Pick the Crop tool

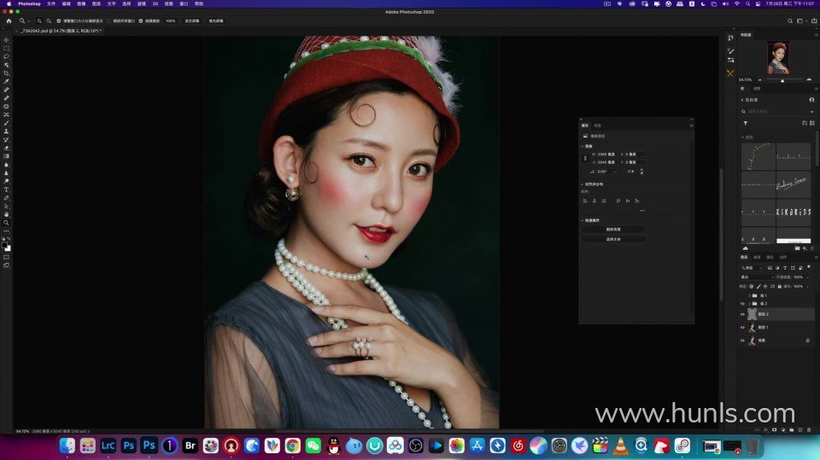click(6, 73)
